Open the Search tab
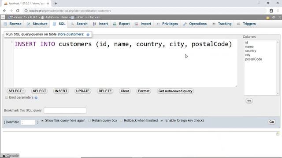Screen dimensions: 282x158 pos(79,24)
